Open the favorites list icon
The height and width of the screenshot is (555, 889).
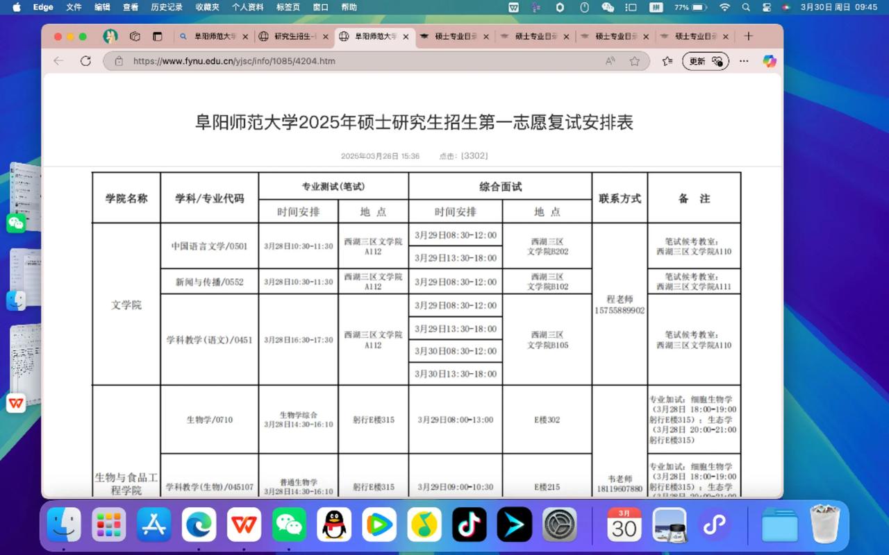(x=666, y=61)
